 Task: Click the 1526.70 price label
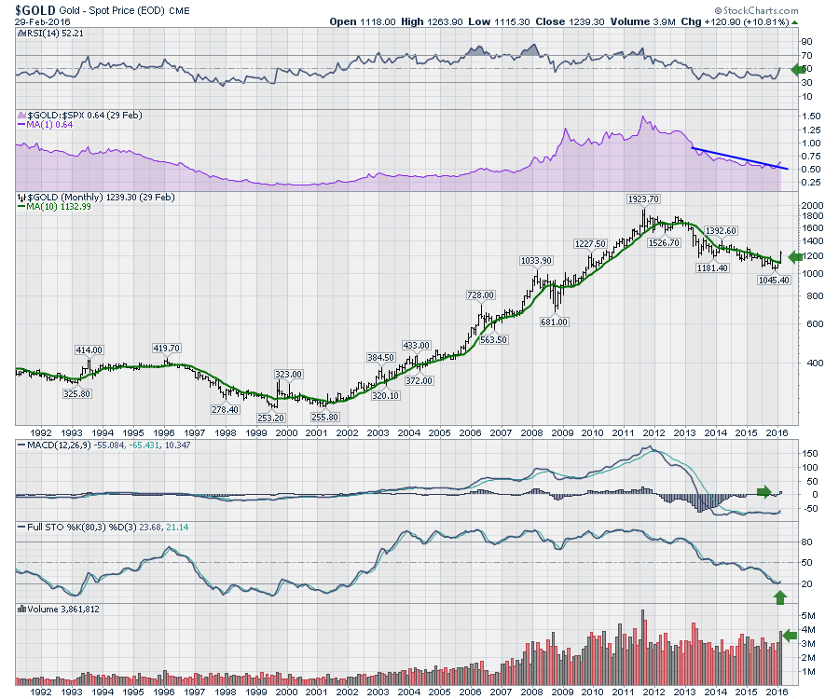tap(664, 243)
